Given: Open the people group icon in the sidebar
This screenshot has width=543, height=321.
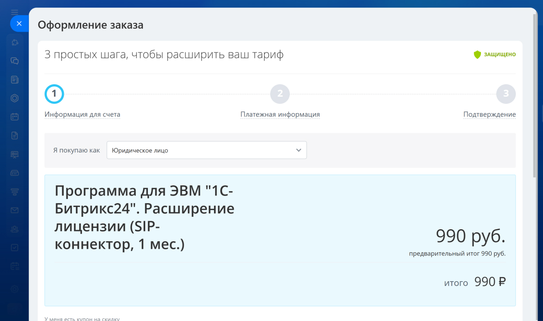Looking at the screenshot, I should pos(15,229).
